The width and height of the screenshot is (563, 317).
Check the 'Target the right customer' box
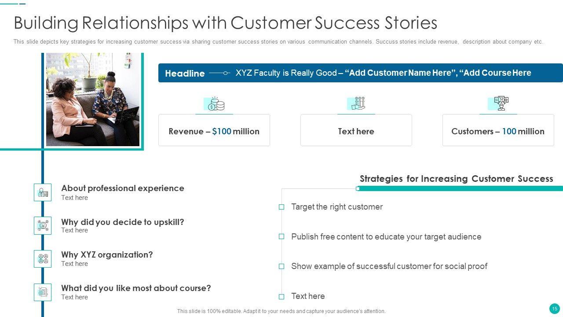[281, 207]
